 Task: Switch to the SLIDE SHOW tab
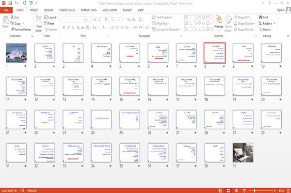point(110,10)
